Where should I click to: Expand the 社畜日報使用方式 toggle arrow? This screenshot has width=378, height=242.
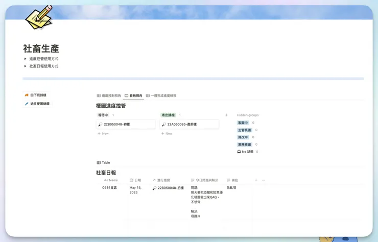coord(26,66)
